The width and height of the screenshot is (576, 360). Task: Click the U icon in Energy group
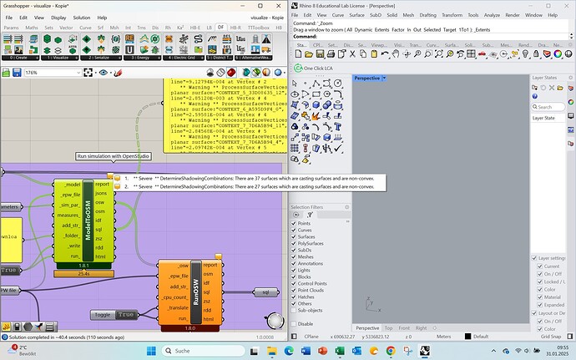pyautogui.click(x=129, y=49)
